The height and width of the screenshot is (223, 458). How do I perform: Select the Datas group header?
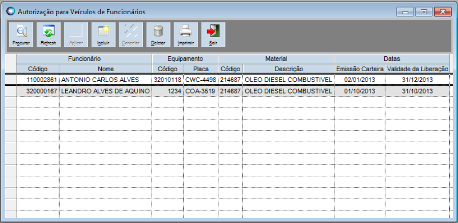coord(392,59)
